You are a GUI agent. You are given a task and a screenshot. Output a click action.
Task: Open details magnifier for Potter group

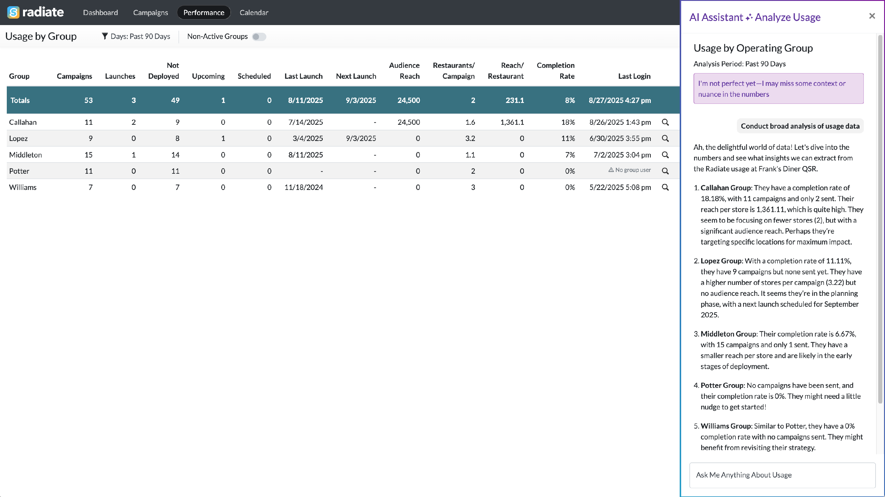(x=665, y=171)
